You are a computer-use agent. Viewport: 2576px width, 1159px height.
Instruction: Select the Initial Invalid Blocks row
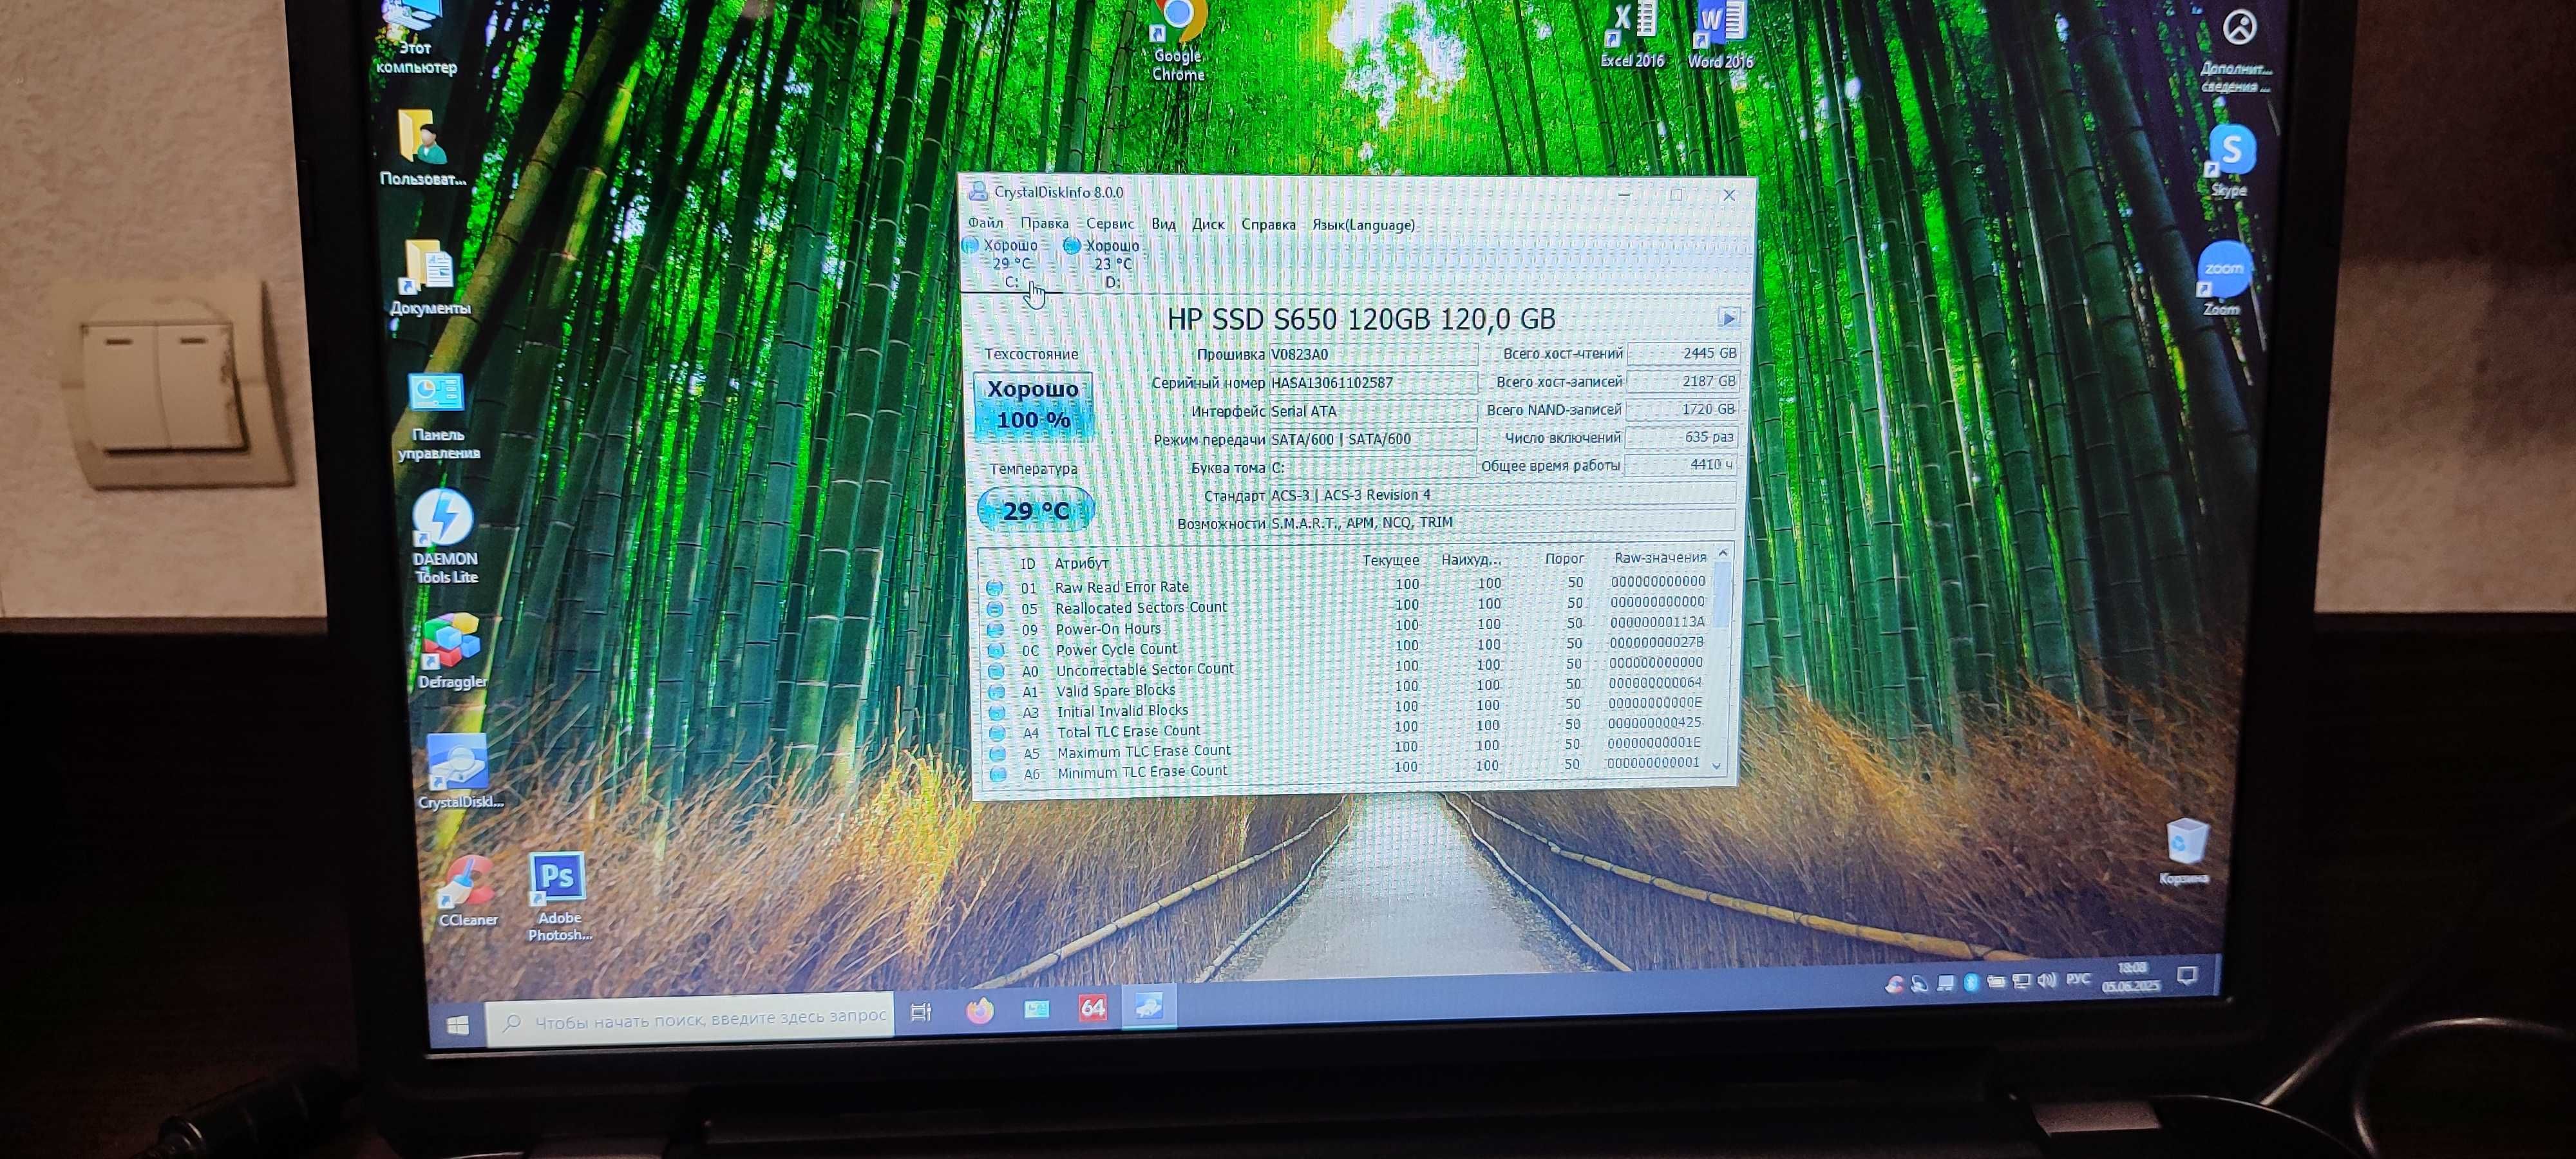click(1348, 708)
